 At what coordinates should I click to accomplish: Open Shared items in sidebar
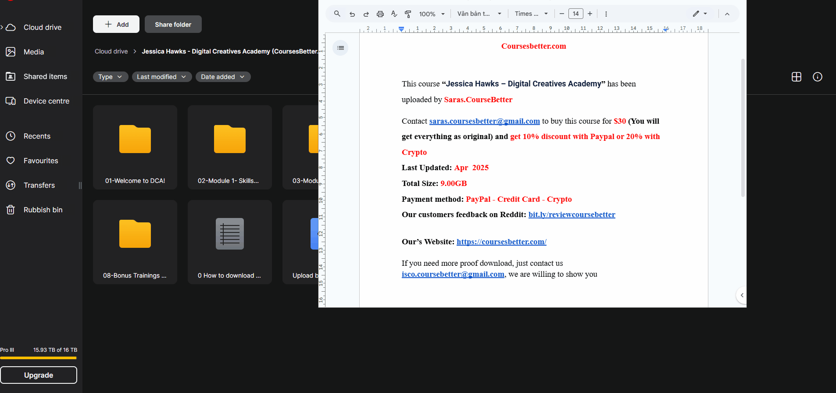click(45, 76)
